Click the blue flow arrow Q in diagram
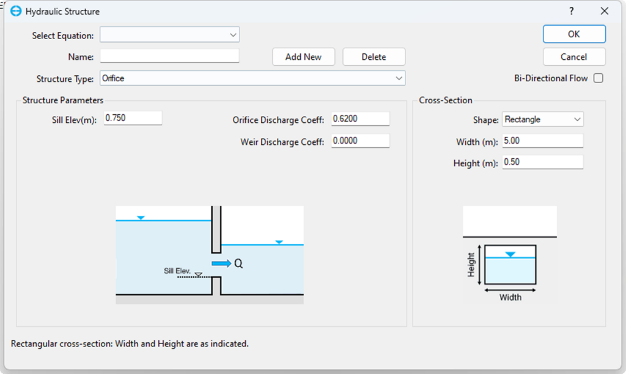This screenshot has height=374, width=626. (x=222, y=263)
